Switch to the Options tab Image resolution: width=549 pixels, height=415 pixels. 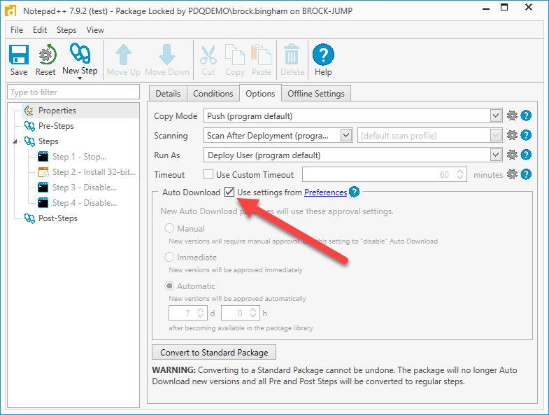tap(260, 94)
